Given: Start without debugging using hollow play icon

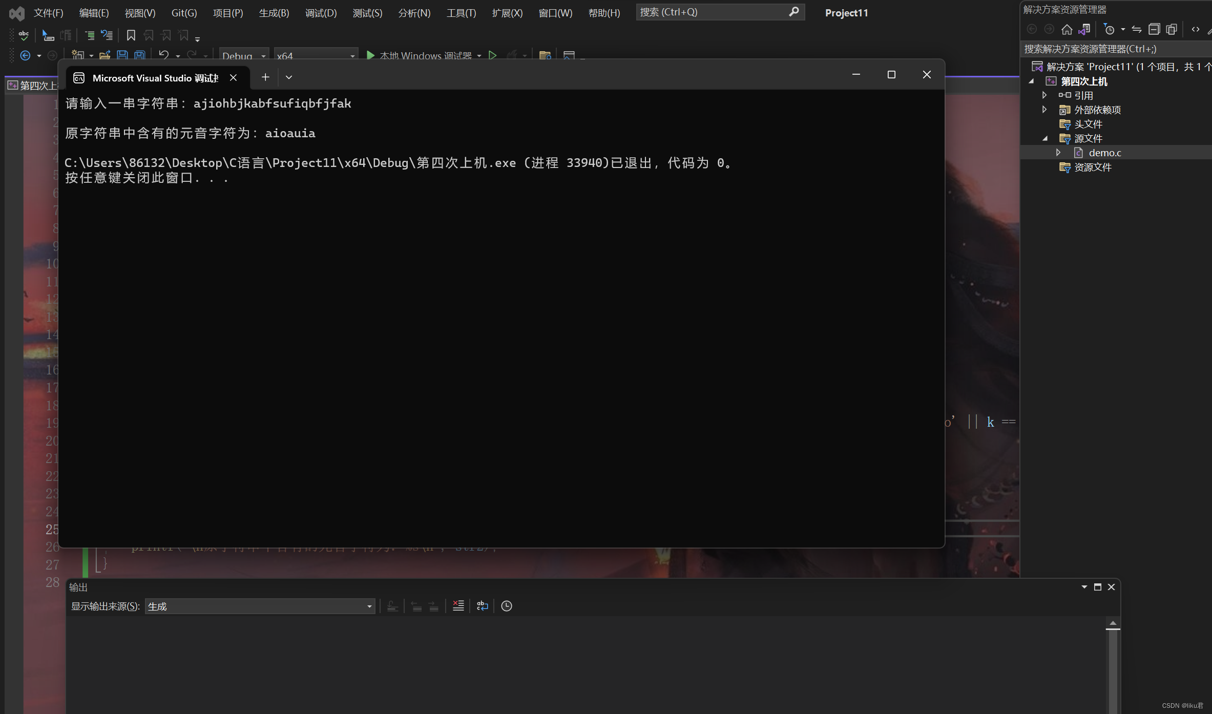Looking at the screenshot, I should tap(492, 55).
